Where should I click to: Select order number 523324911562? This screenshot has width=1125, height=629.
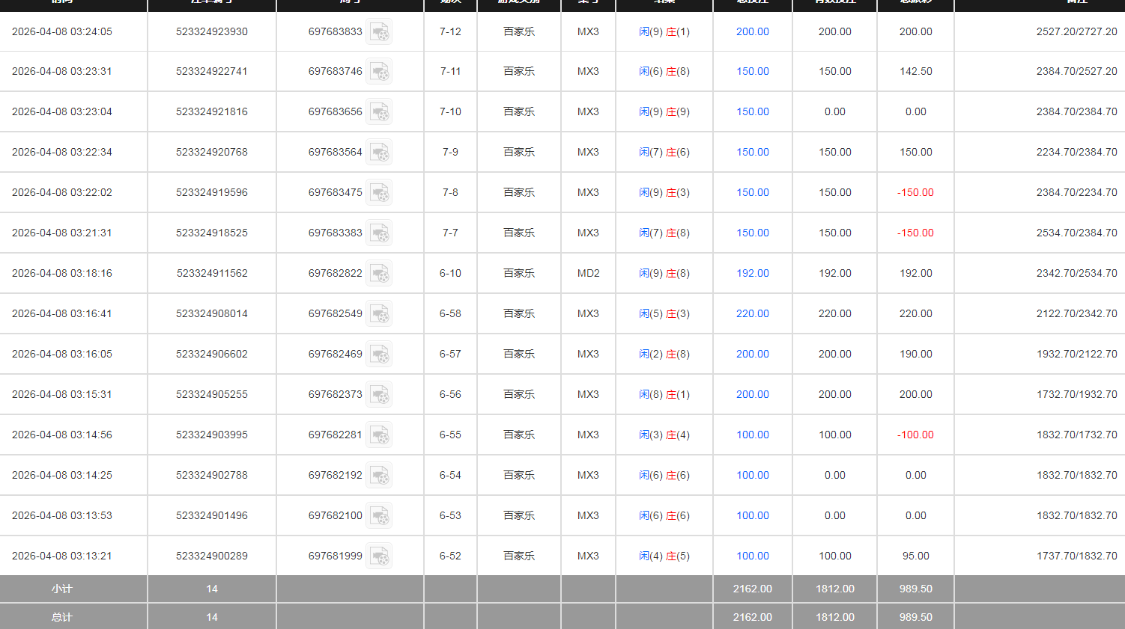tap(212, 274)
